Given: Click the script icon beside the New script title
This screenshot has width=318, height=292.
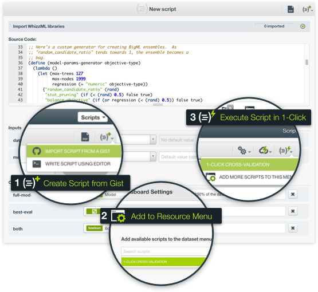Looking at the screenshot, I should coord(142,9).
